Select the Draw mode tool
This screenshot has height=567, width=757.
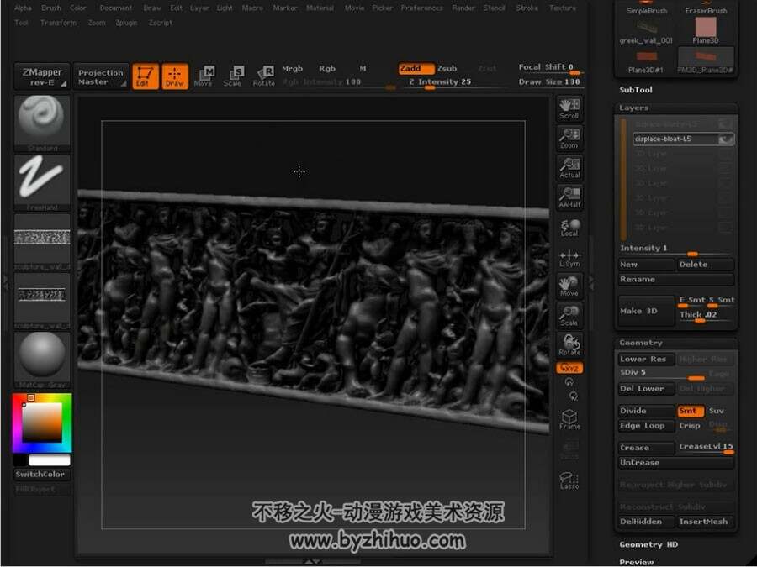tap(175, 76)
